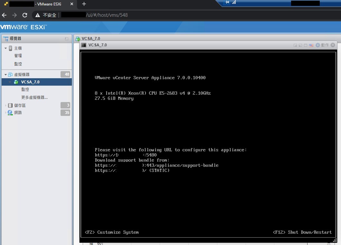Collapse the 虛擬機器 tree node
Screen dimensions: 341x245
(x=6, y=75)
